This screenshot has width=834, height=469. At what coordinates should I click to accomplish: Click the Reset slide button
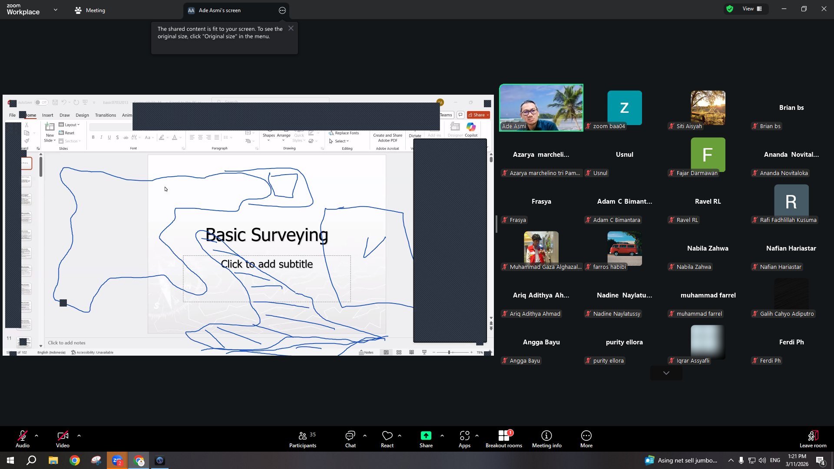67,133
